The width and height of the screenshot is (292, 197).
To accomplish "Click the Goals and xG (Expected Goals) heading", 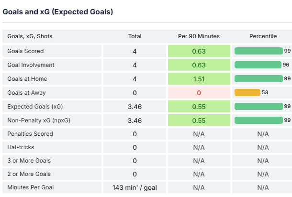I will (x=58, y=11).
